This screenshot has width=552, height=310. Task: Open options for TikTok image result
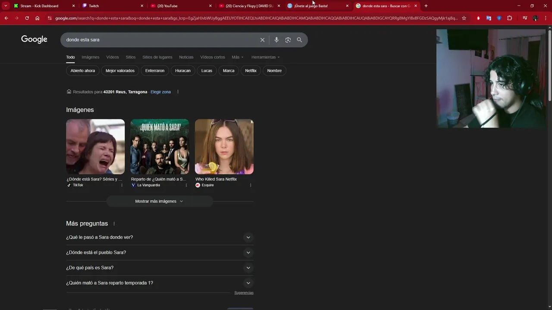click(x=122, y=185)
